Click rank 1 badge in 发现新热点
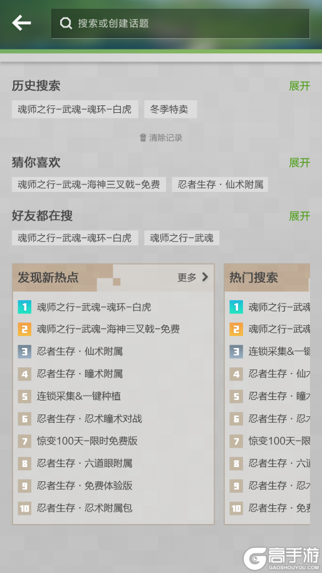This screenshot has height=573, width=322. 24,307
